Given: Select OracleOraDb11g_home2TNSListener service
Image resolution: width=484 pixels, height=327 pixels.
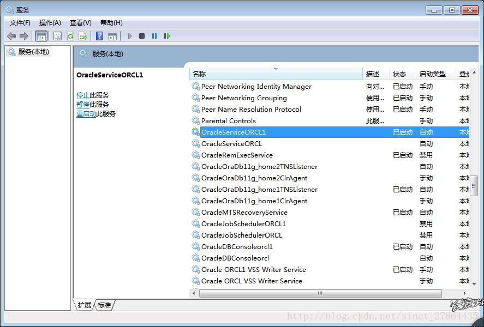Looking at the screenshot, I should pos(330,166).
